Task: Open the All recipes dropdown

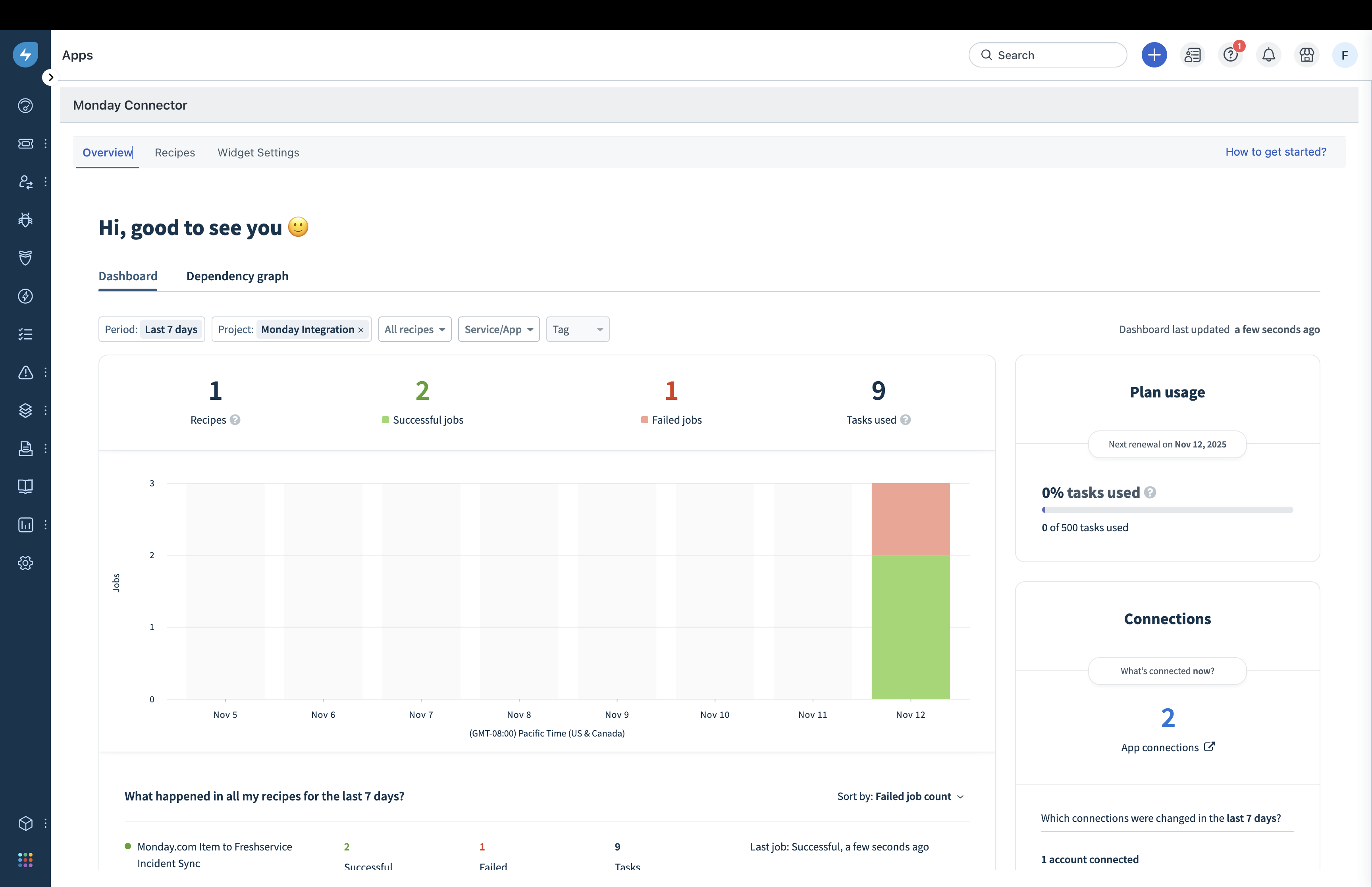Action: click(414, 330)
